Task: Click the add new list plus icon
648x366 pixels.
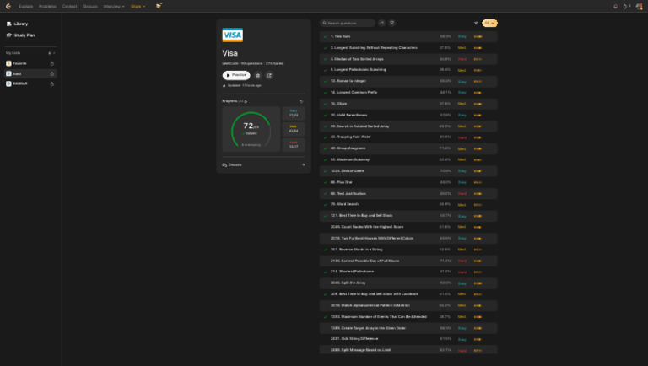Action: (x=50, y=53)
